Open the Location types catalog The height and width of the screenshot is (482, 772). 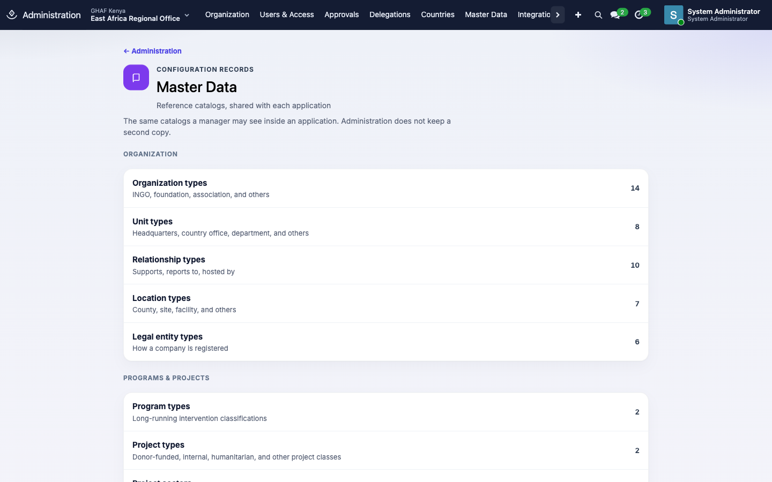tap(386, 304)
